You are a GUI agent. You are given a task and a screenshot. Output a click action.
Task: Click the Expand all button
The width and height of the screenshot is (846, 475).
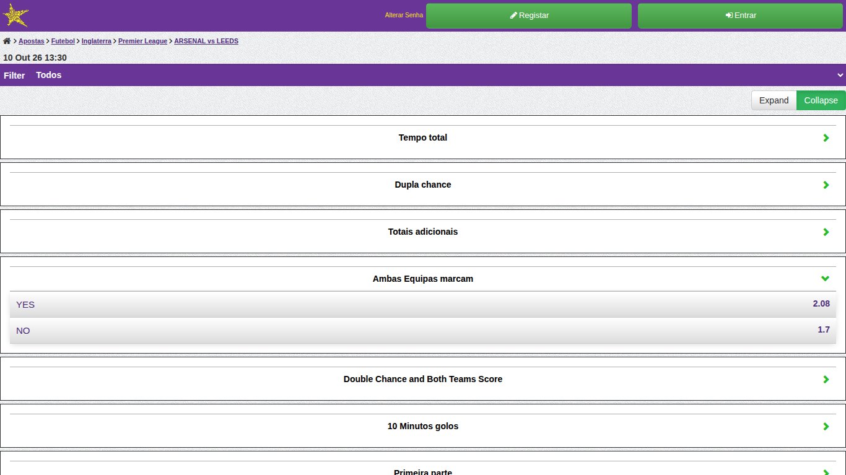[774, 100]
